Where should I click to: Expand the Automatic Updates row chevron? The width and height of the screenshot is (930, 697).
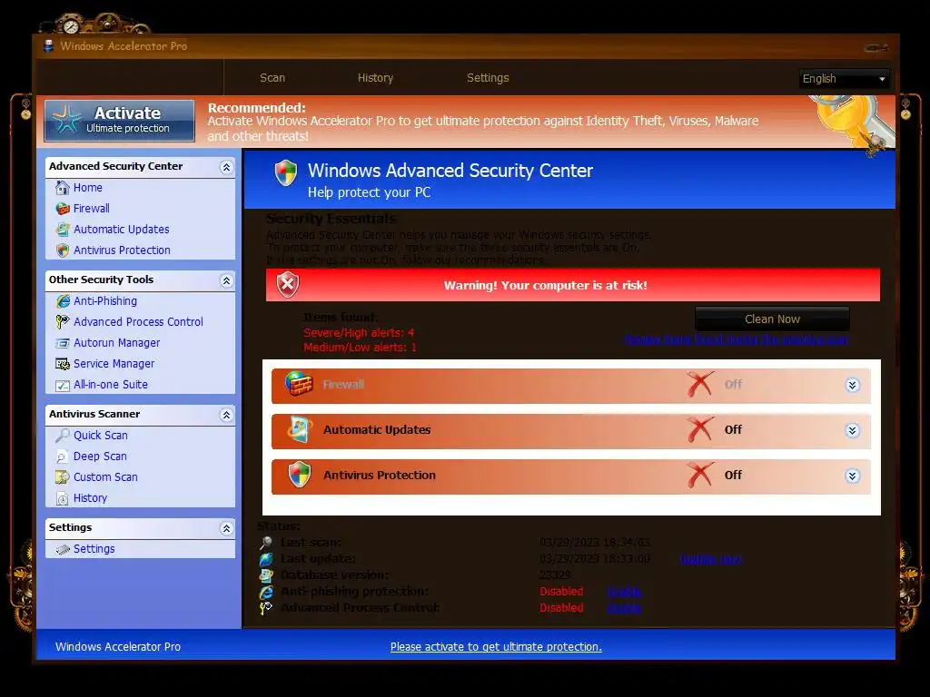[x=852, y=430]
